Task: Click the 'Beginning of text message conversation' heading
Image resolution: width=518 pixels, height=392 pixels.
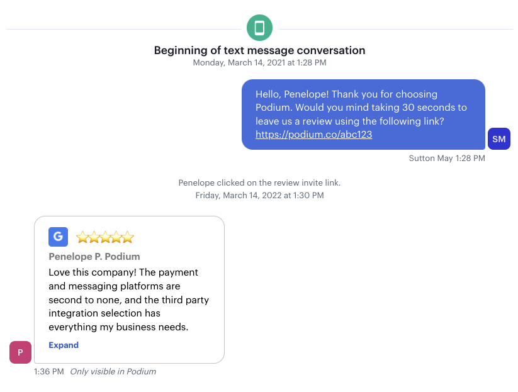Action: [259, 50]
